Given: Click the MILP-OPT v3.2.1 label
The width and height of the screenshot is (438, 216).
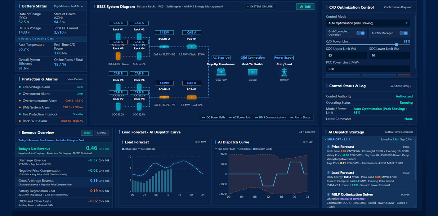Looking at the screenshot, I should point(339,139).
